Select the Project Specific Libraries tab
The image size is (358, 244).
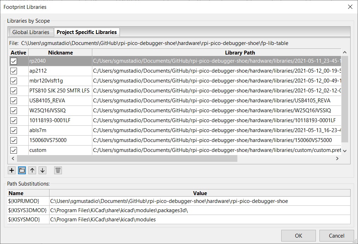[x=87, y=32]
